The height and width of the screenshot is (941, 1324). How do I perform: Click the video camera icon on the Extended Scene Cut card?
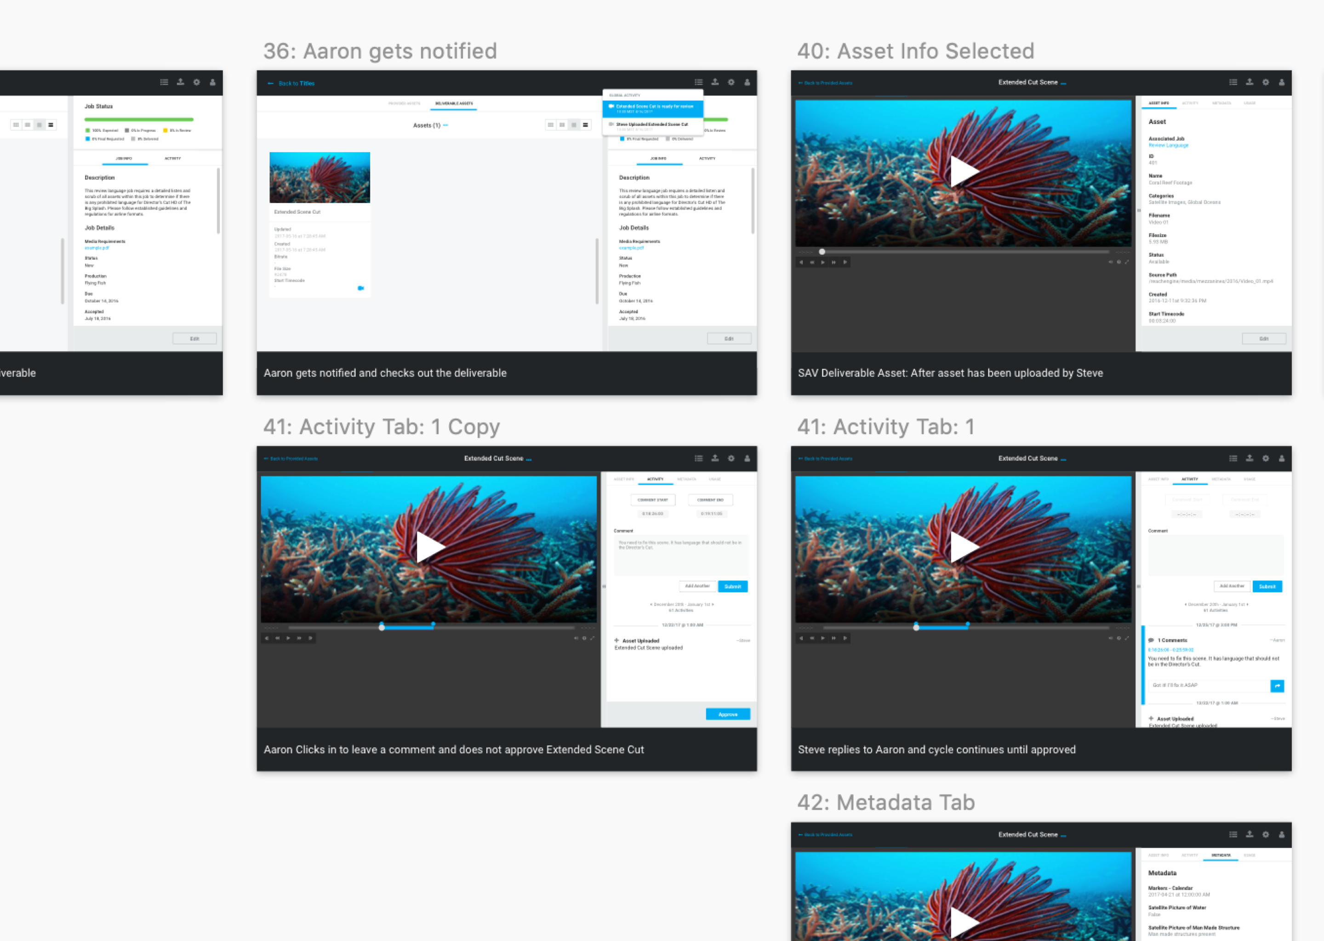pyautogui.click(x=360, y=288)
